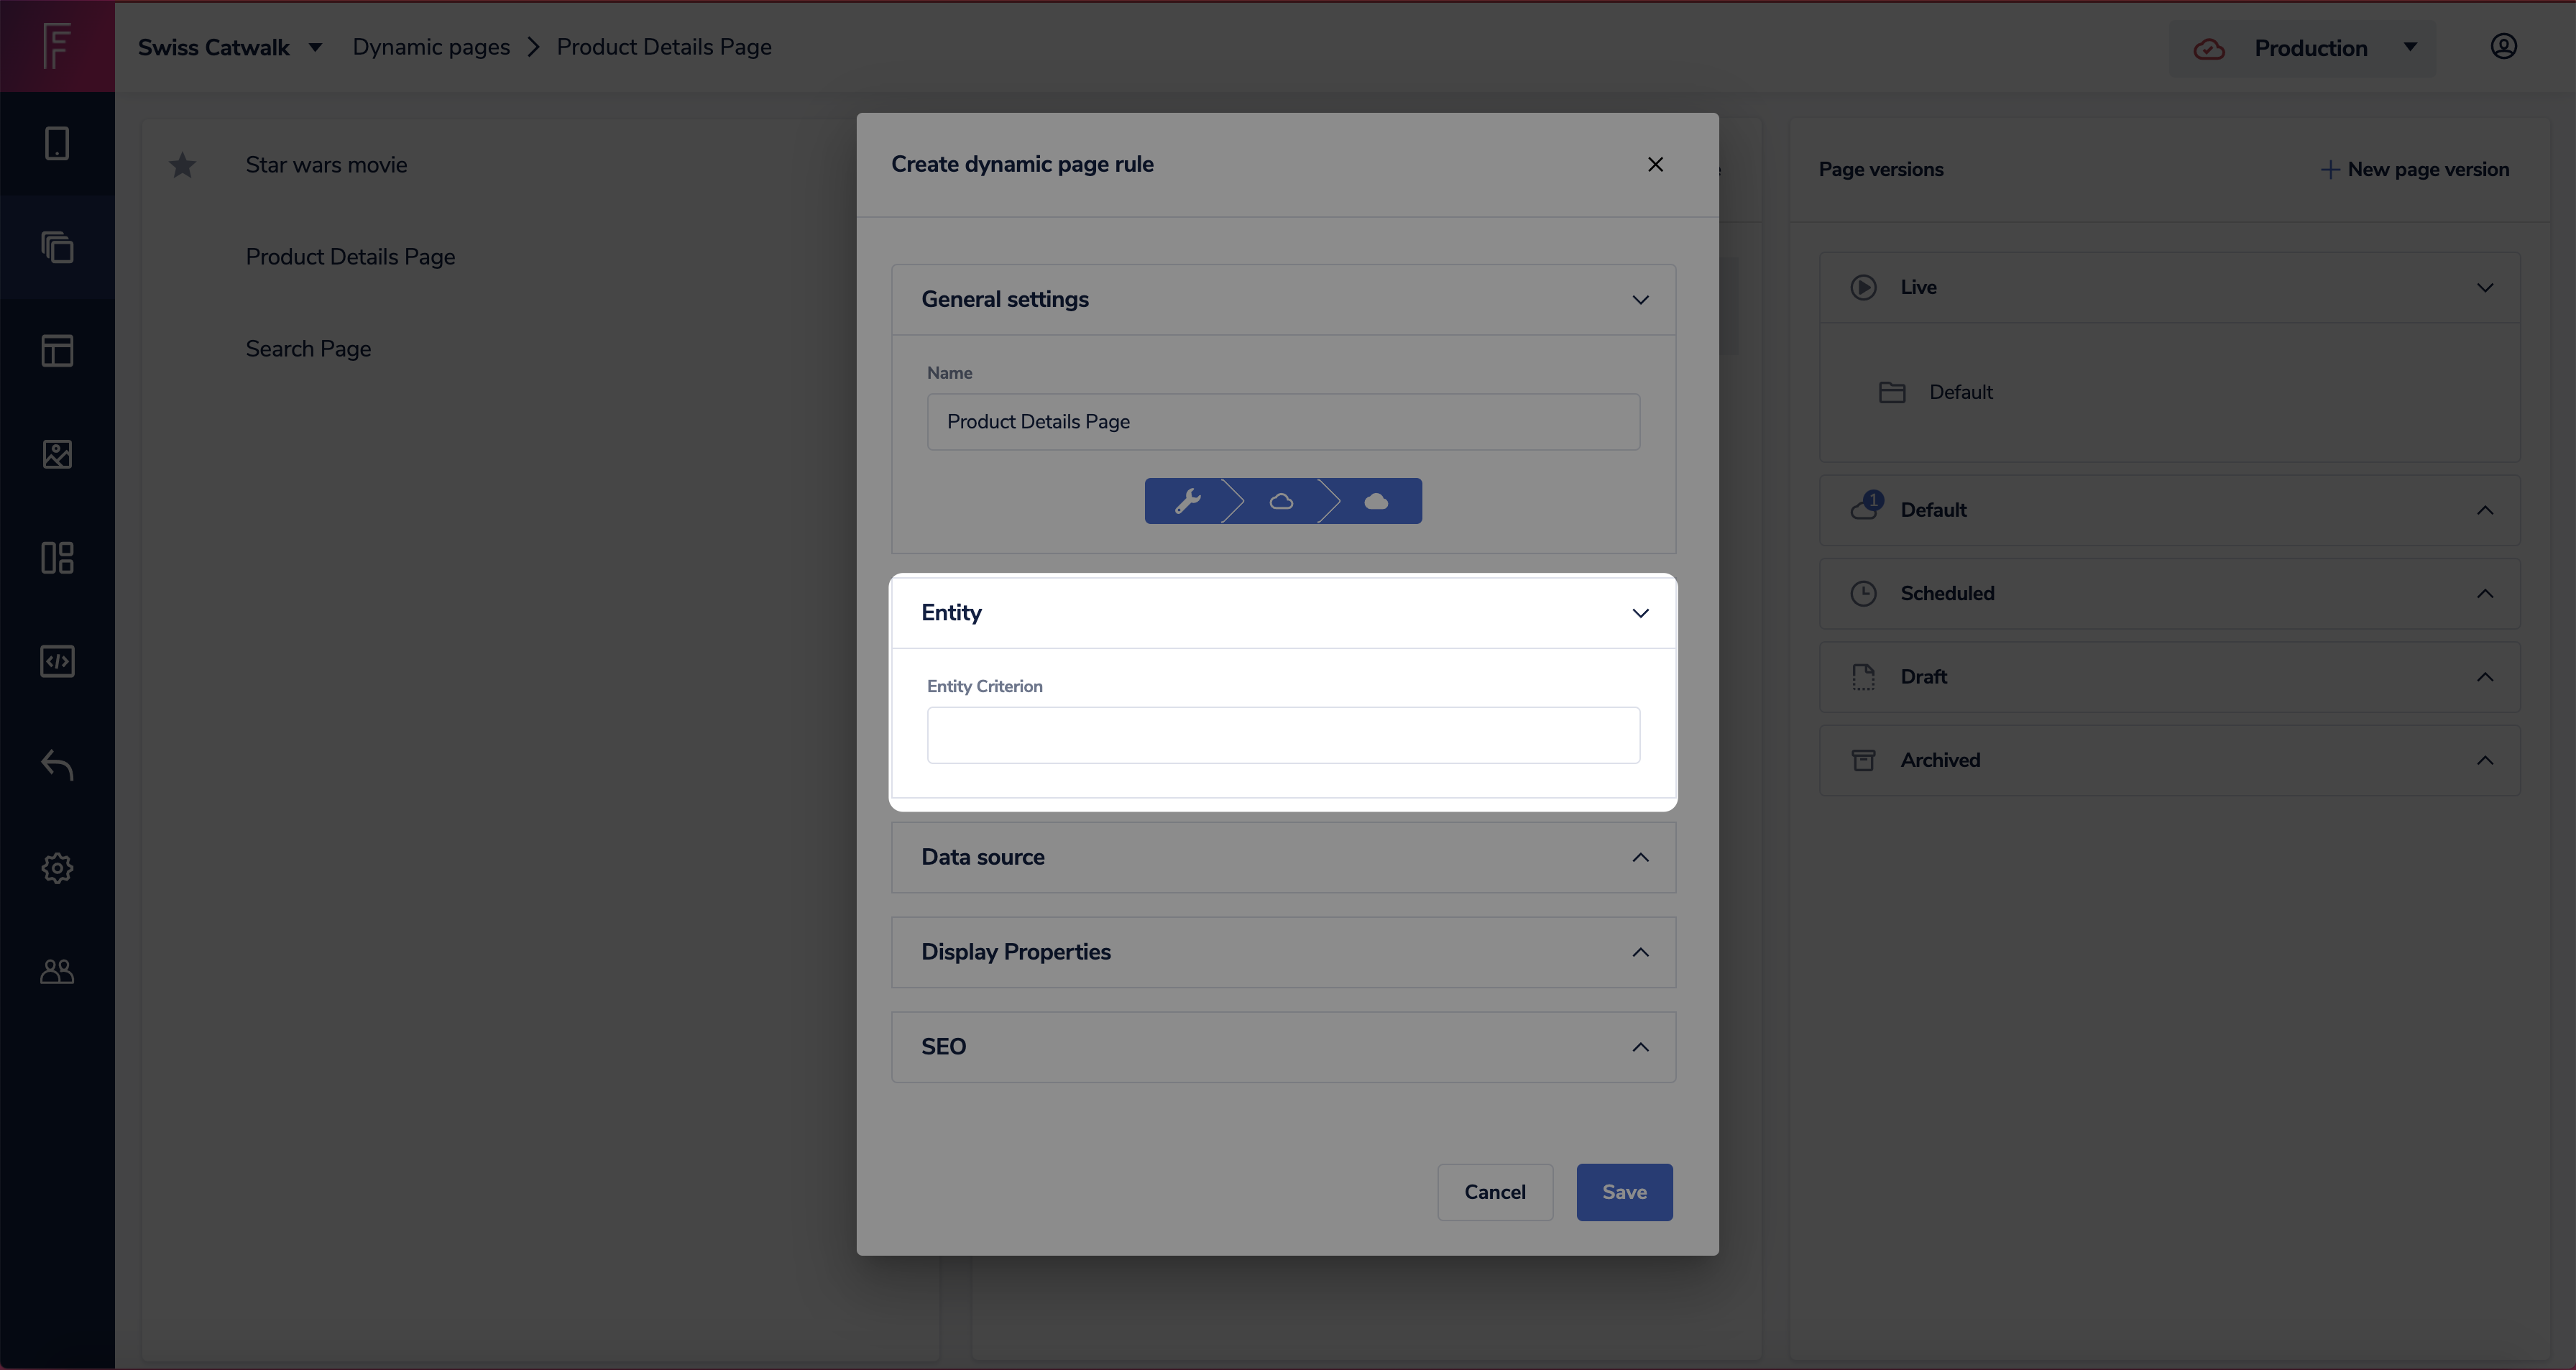The height and width of the screenshot is (1370, 2576).
Task: Click the user profile icon
Action: coord(2503,46)
